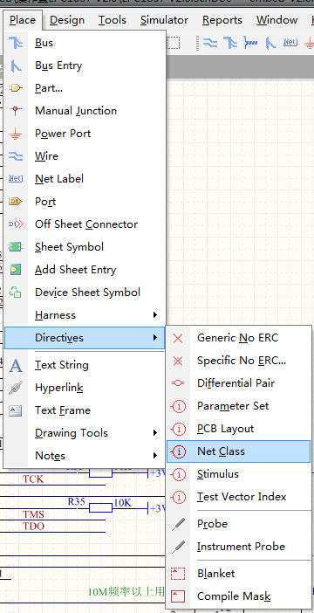This screenshot has width=314, height=613.
Task: Expand the Notes submenu arrow
Action: pos(155,456)
